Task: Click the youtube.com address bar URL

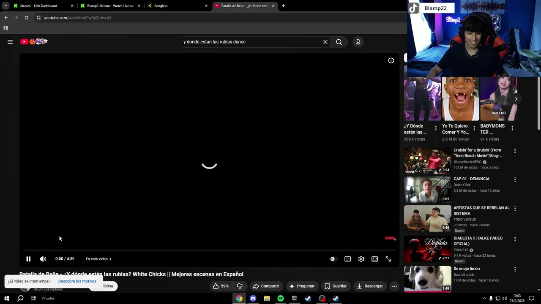Action: pos(78,18)
